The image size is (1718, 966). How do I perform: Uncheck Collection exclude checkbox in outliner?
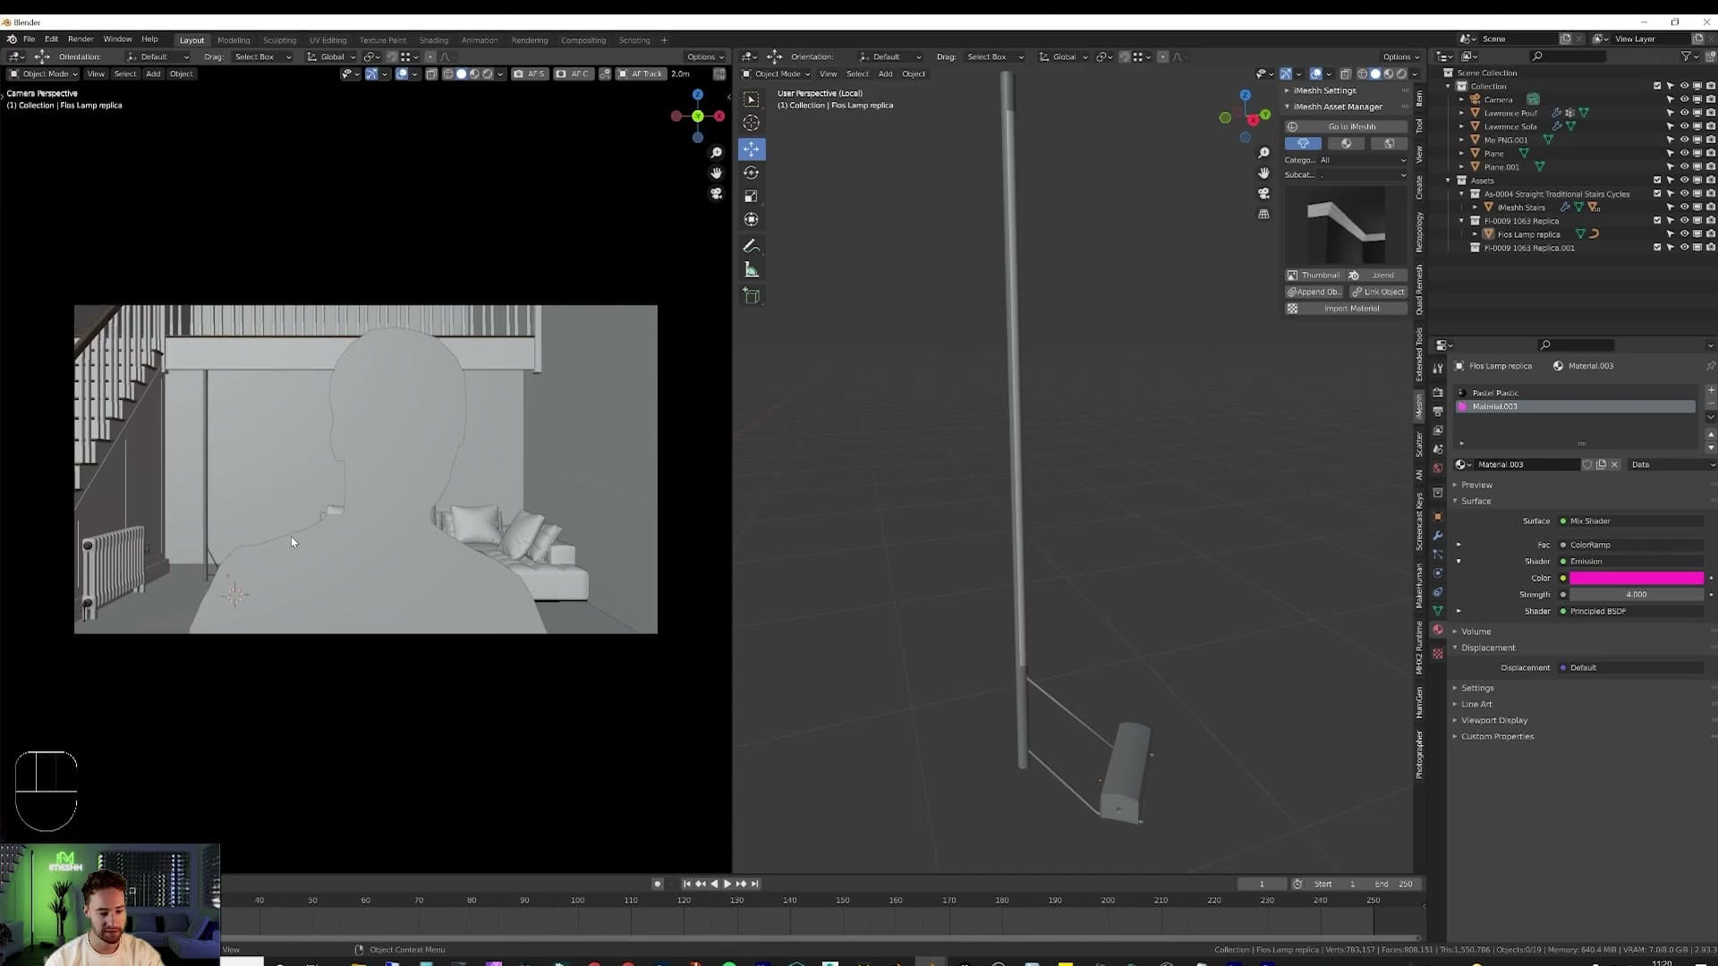click(x=1657, y=86)
